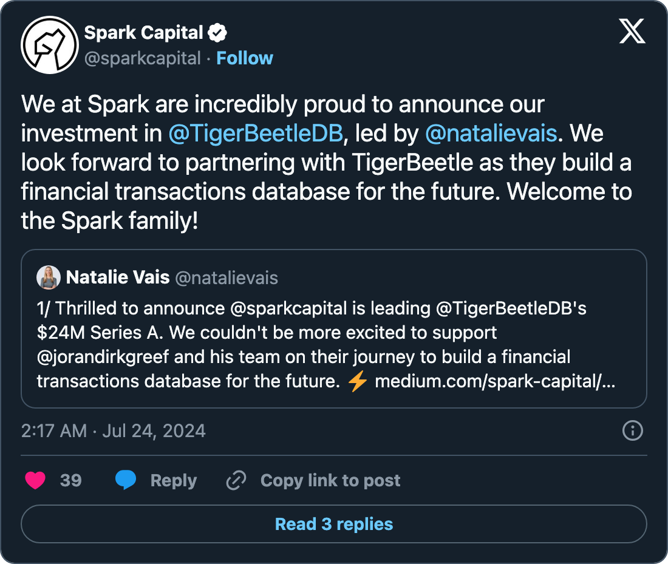Click the Reply text label
Viewport: 668px width, 564px height.
pyautogui.click(x=174, y=481)
